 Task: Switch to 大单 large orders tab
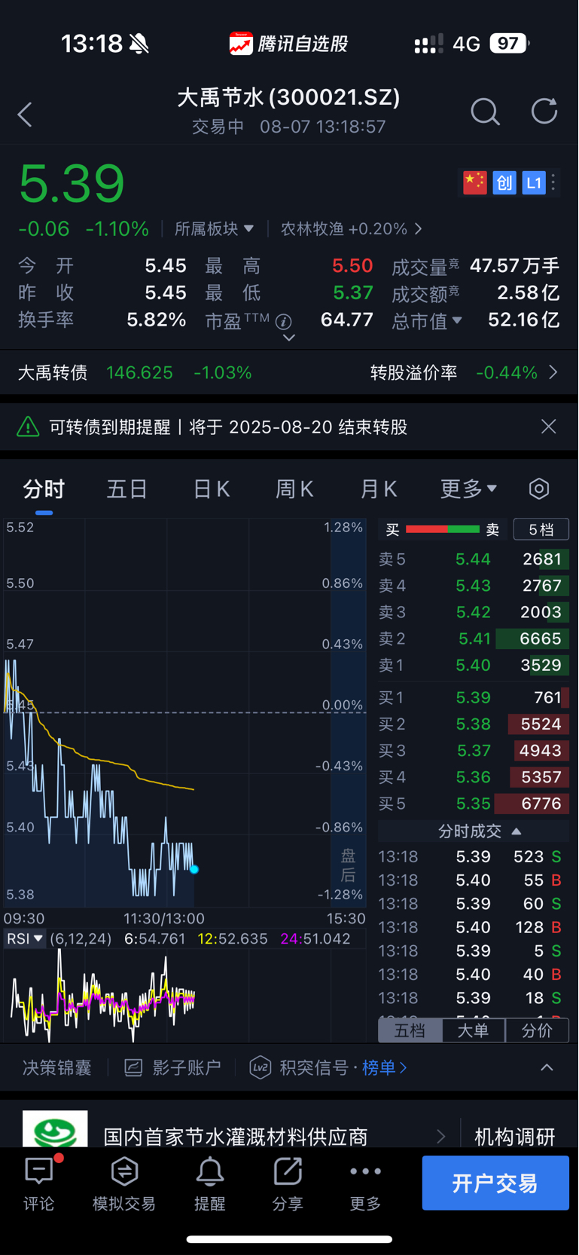pos(474,1030)
